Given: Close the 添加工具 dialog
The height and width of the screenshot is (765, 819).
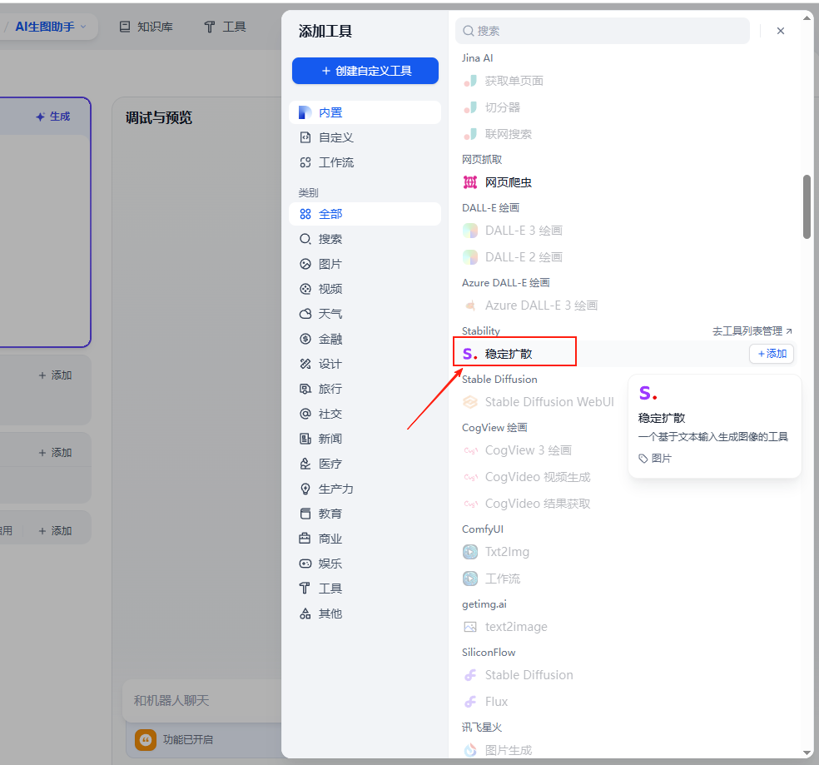Looking at the screenshot, I should [x=781, y=31].
